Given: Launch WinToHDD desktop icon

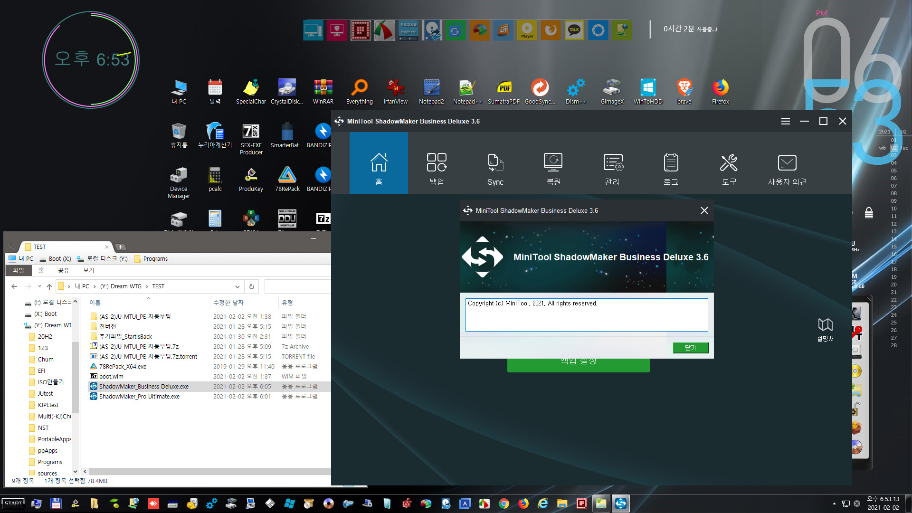Looking at the screenshot, I should (648, 92).
